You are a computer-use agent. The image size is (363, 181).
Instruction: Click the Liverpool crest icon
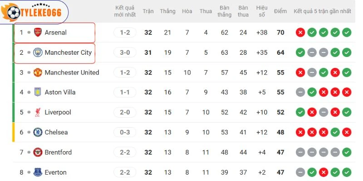pyautogui.click(x=38, y=112)
